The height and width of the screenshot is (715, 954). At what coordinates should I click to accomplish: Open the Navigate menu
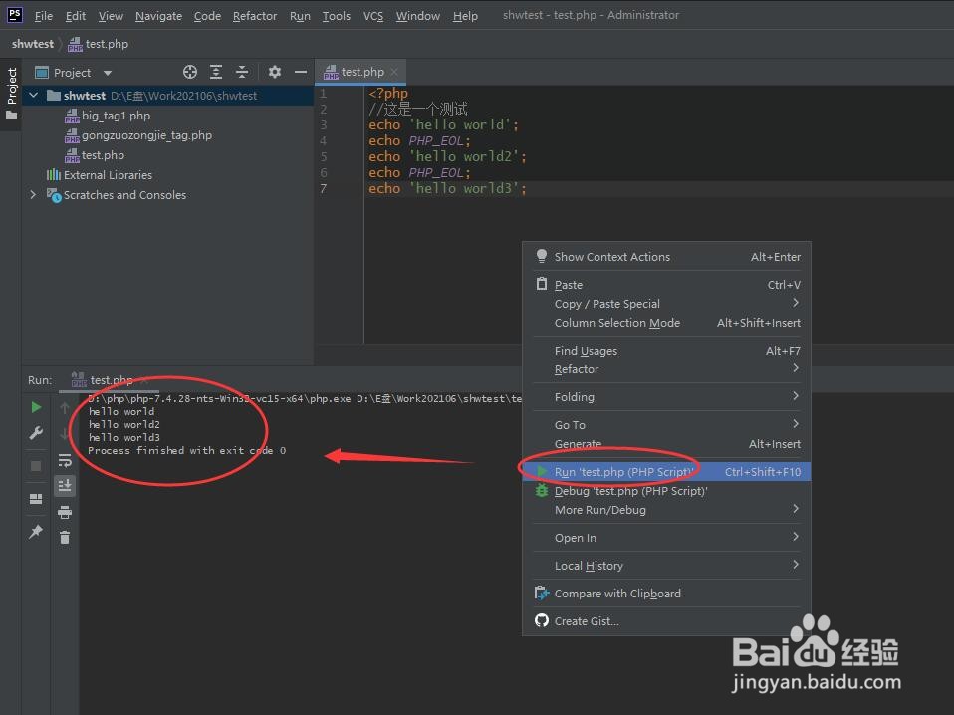(x=158, y=15)
